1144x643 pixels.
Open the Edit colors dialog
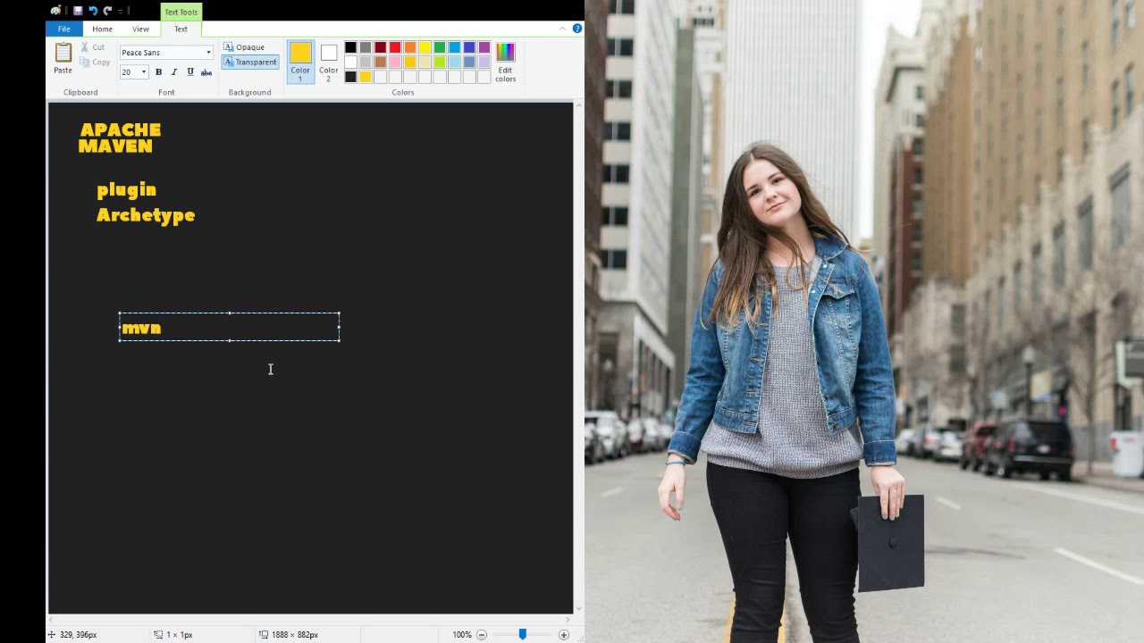505,63
